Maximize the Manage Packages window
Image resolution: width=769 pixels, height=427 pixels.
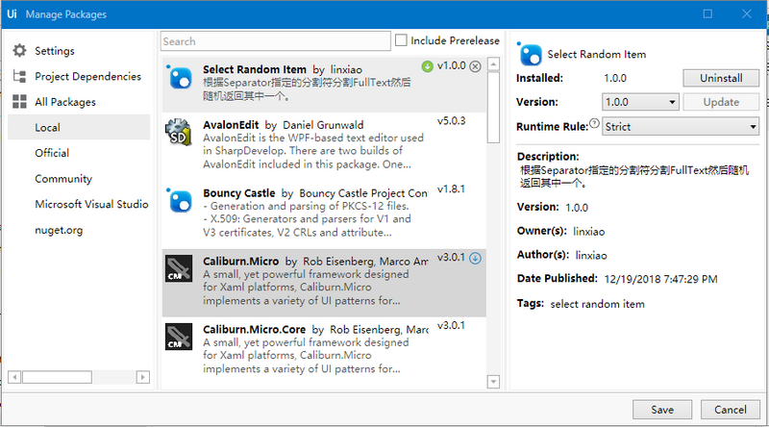coord(707,13)
